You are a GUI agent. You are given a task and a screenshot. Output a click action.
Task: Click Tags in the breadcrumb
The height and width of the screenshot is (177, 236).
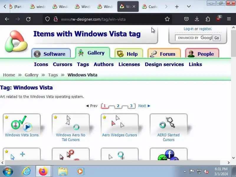click(53, 75)
